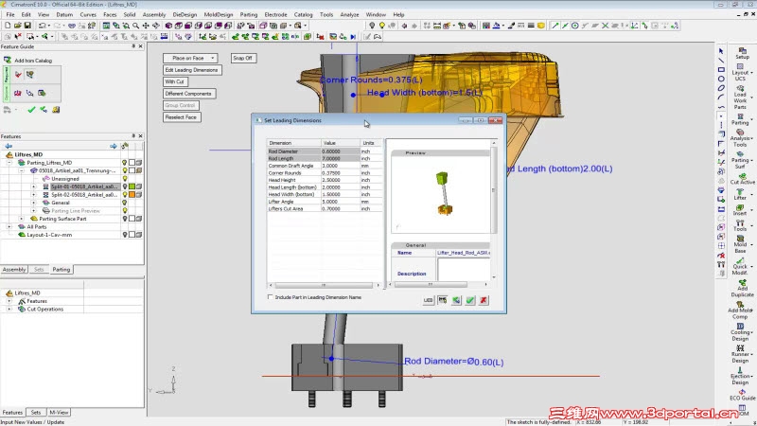Toggle light bulb for Layout-1-Cav-mm
The width and height of the screenshot is (757, 426).
(x=125, y=235)
